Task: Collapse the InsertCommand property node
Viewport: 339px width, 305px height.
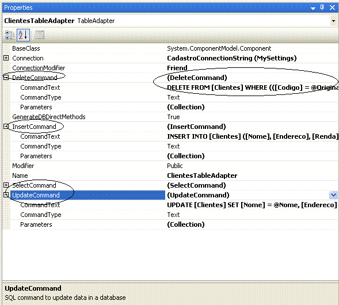Action: [x=6, y=127]
